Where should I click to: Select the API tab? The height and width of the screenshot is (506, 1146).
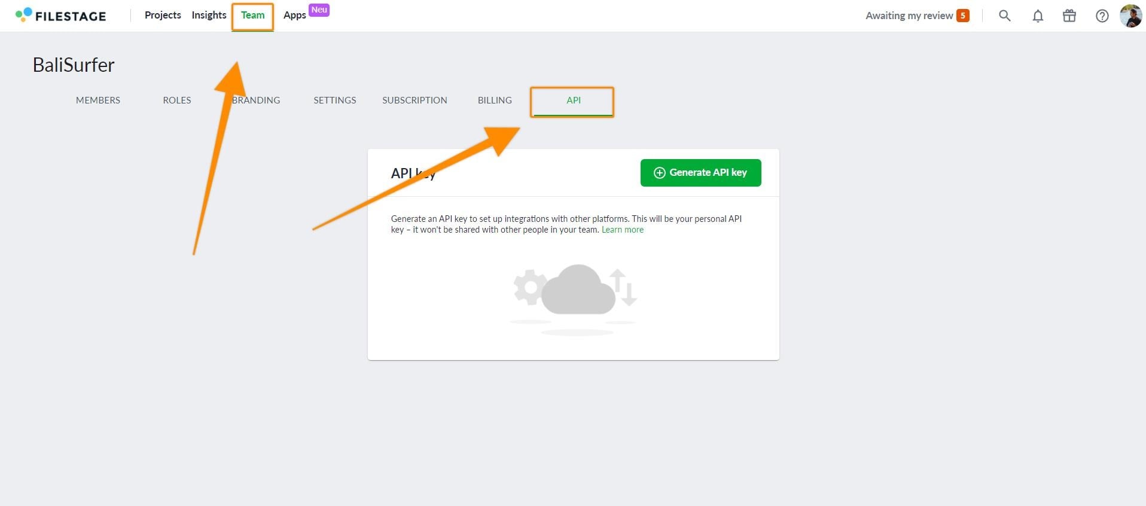[572, 101]
